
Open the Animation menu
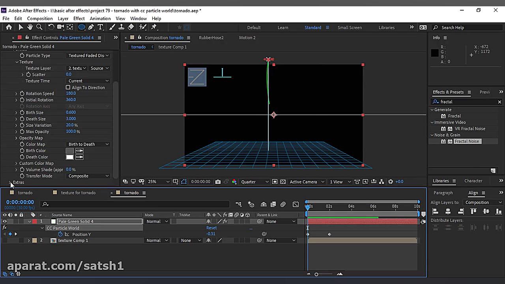click(x=100, y=19)
